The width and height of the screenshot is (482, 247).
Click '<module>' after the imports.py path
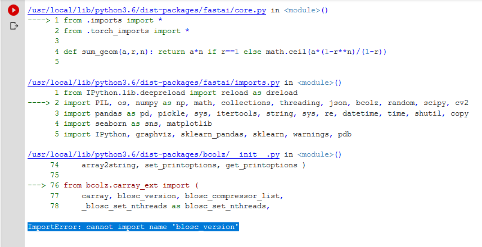(x=319, y=82)
